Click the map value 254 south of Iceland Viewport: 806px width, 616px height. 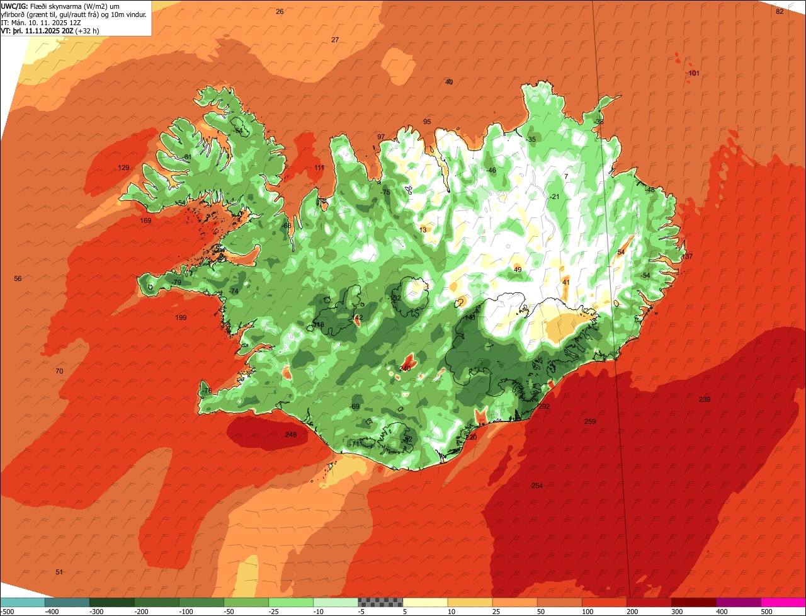point(537,486)
